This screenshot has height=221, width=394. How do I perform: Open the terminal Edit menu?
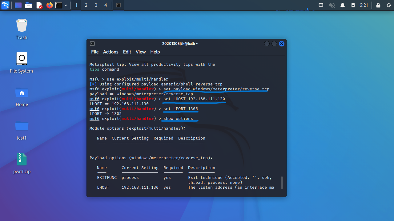click(127, 52)
